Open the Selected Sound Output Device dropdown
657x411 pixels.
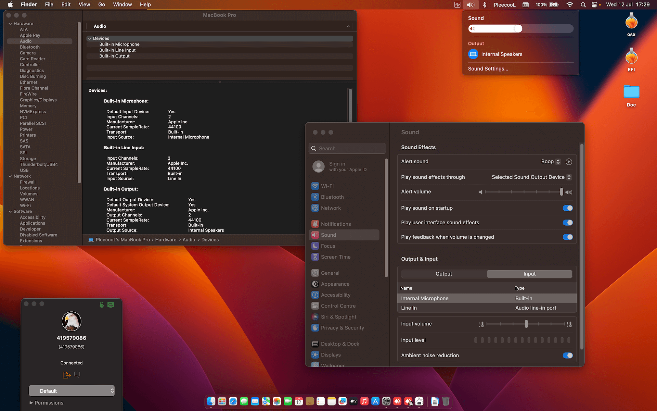point(531,177)
